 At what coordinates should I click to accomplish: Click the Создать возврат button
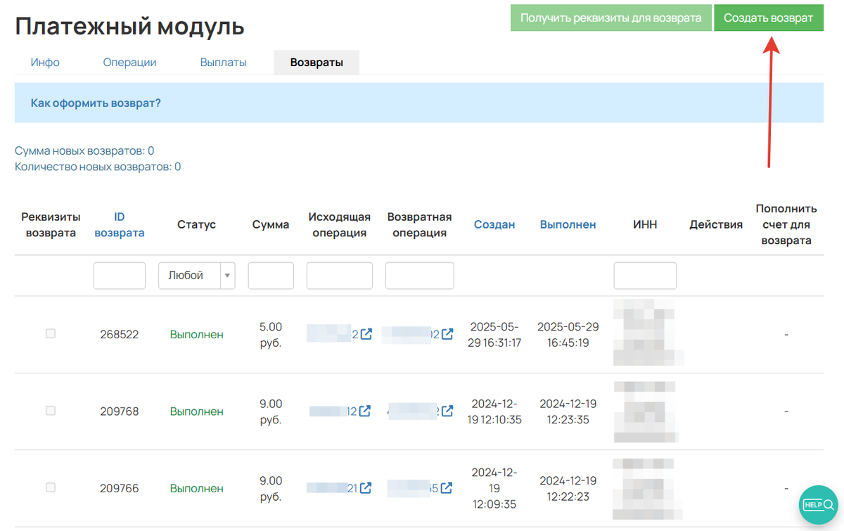coord(769,18)
